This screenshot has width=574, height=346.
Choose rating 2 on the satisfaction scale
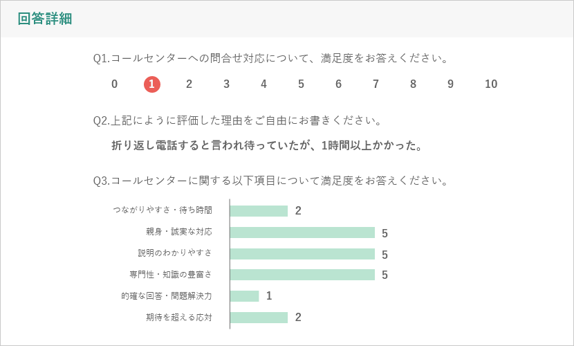189,84
